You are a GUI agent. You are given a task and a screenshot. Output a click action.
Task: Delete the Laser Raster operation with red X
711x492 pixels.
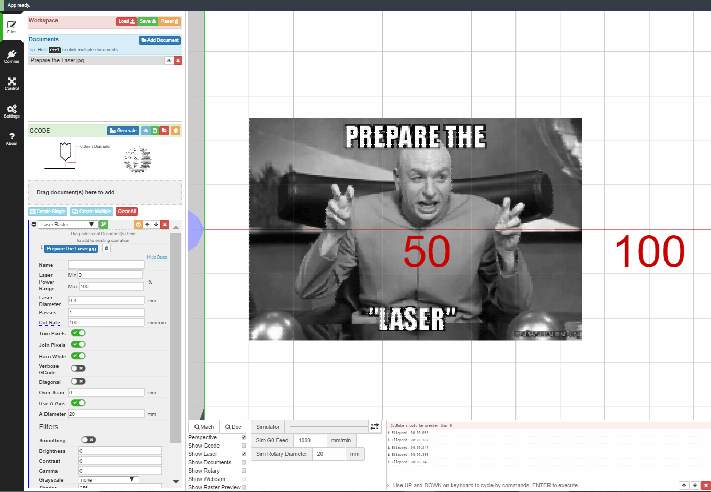point(165,225)
